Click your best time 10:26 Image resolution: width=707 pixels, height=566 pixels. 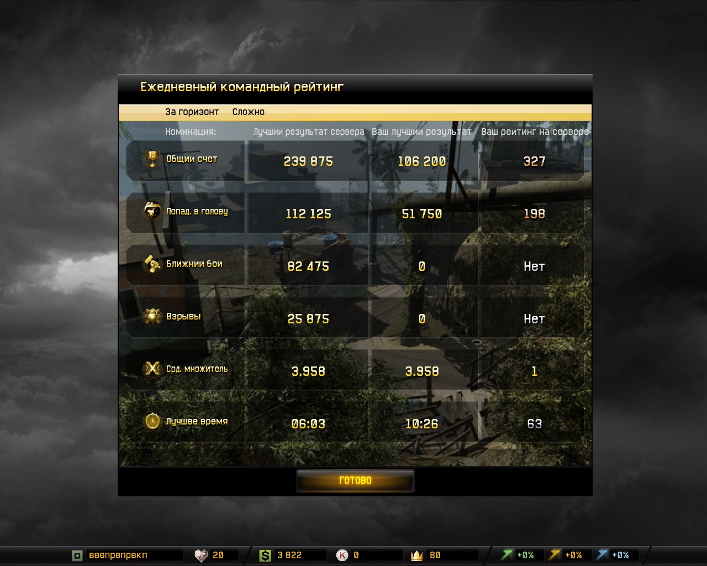coord(421,424)
